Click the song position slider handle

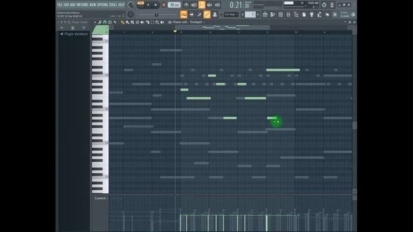156,14
